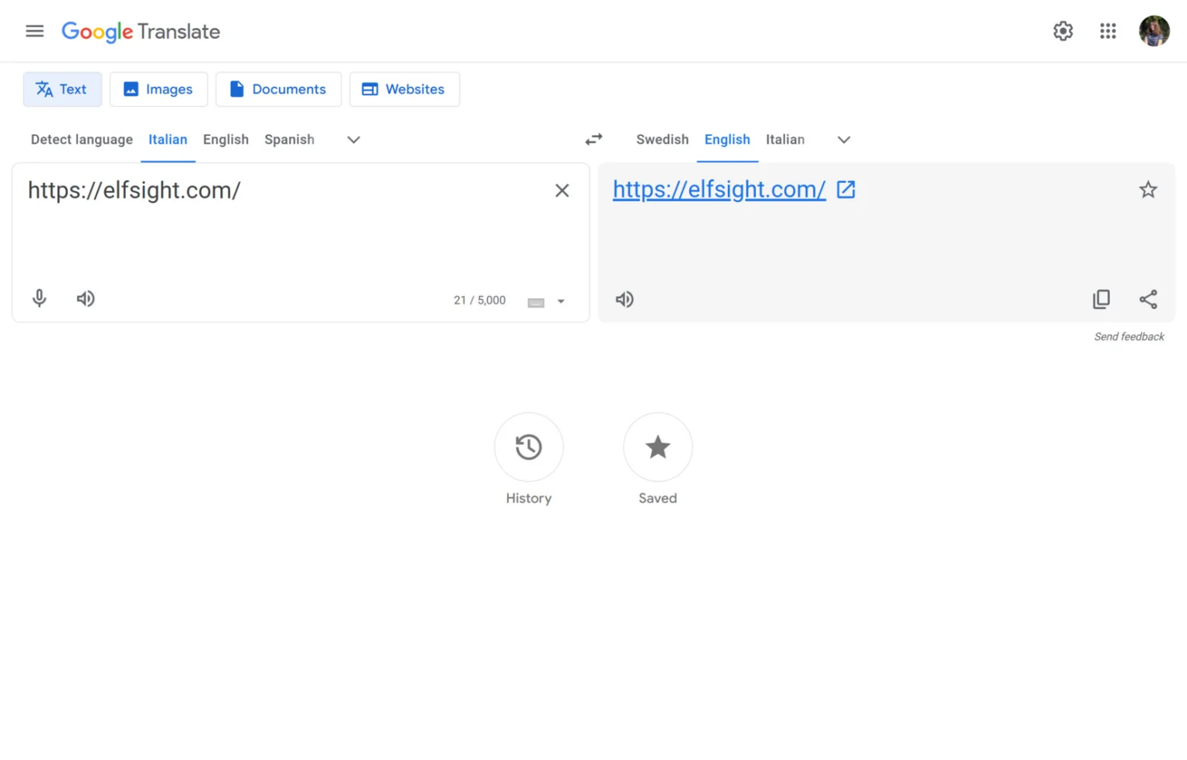The width and height of the screenshot is (1187, 760).
Task: Copy the translation with the copy icon
Action: (x=1101, y=299)
